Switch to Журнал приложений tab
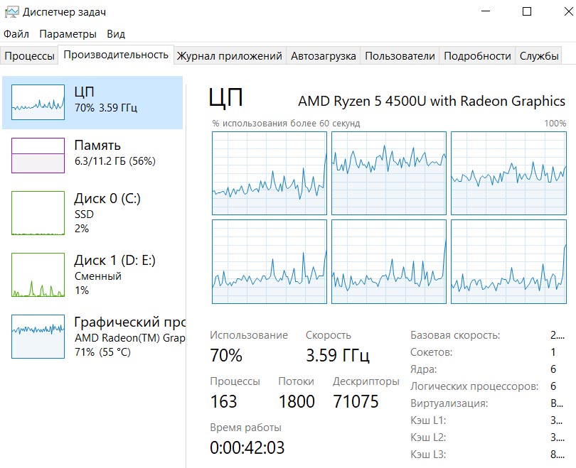Viewport: 576px width, 468px height. [230, 56]
